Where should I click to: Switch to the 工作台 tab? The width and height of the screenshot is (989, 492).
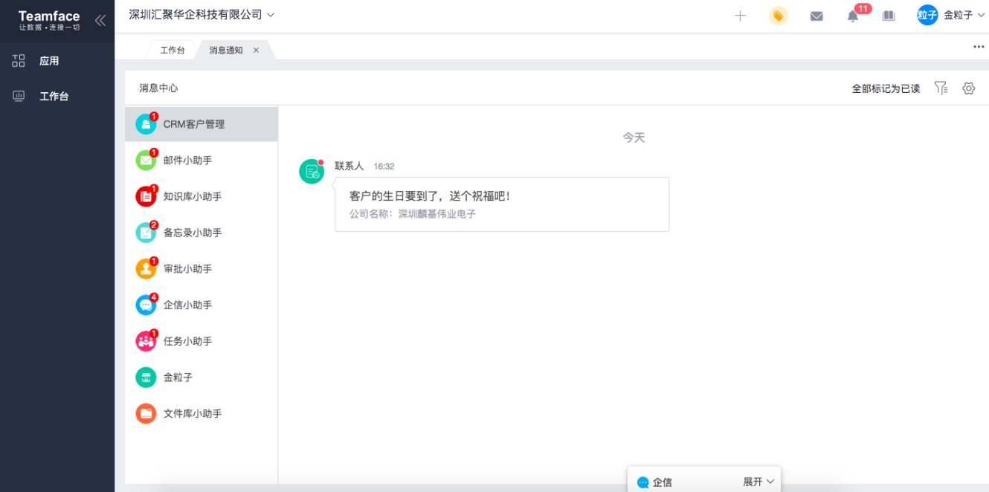[173, 50]
